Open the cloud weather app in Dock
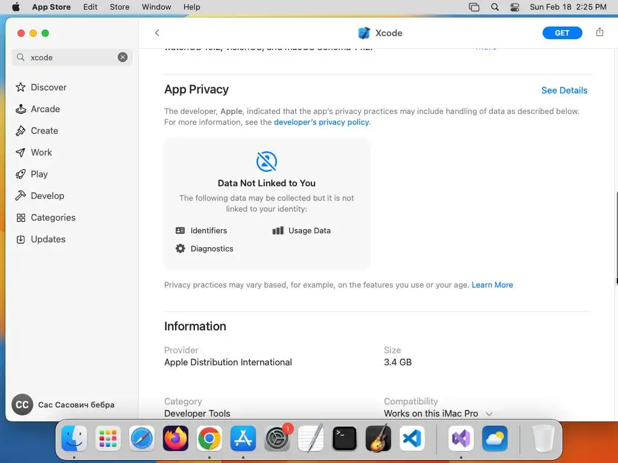This screenshot has width=618, height=463. 495,438
